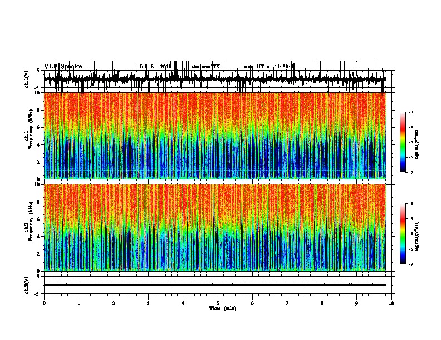Click the "start UT = 11:30:0" header text
The height and width of the screenshot is (340, 441).
click(269, 67)
